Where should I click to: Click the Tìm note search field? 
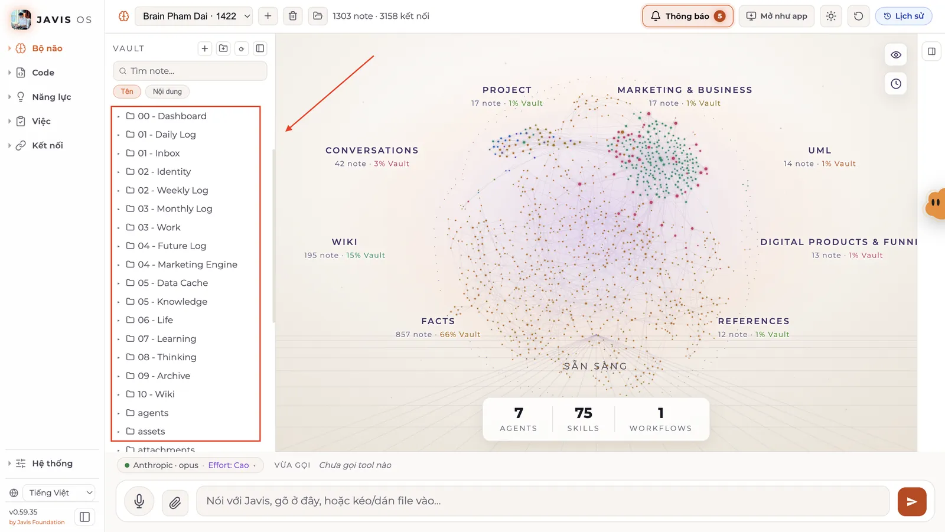click(190, 71)
